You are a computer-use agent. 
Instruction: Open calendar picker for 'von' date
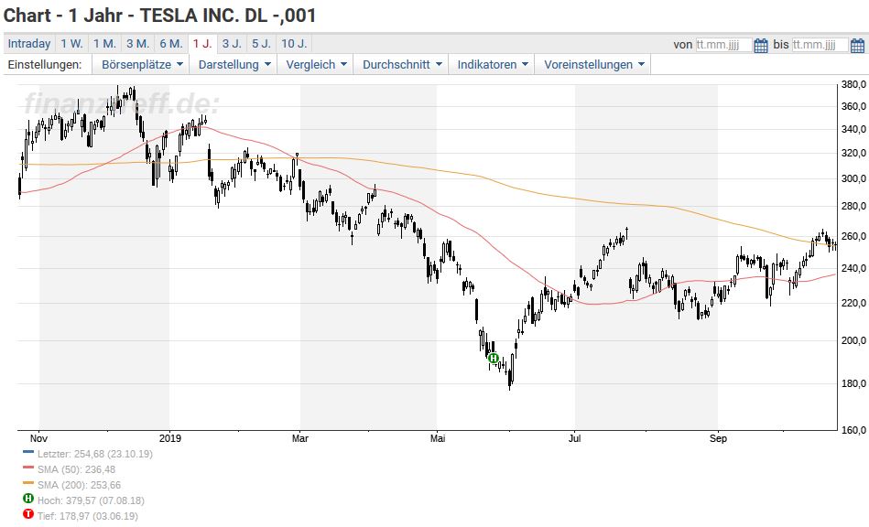pos(760,45)
